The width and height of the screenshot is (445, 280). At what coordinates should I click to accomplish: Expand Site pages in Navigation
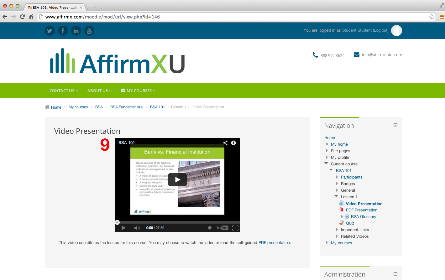pos(327,151)
